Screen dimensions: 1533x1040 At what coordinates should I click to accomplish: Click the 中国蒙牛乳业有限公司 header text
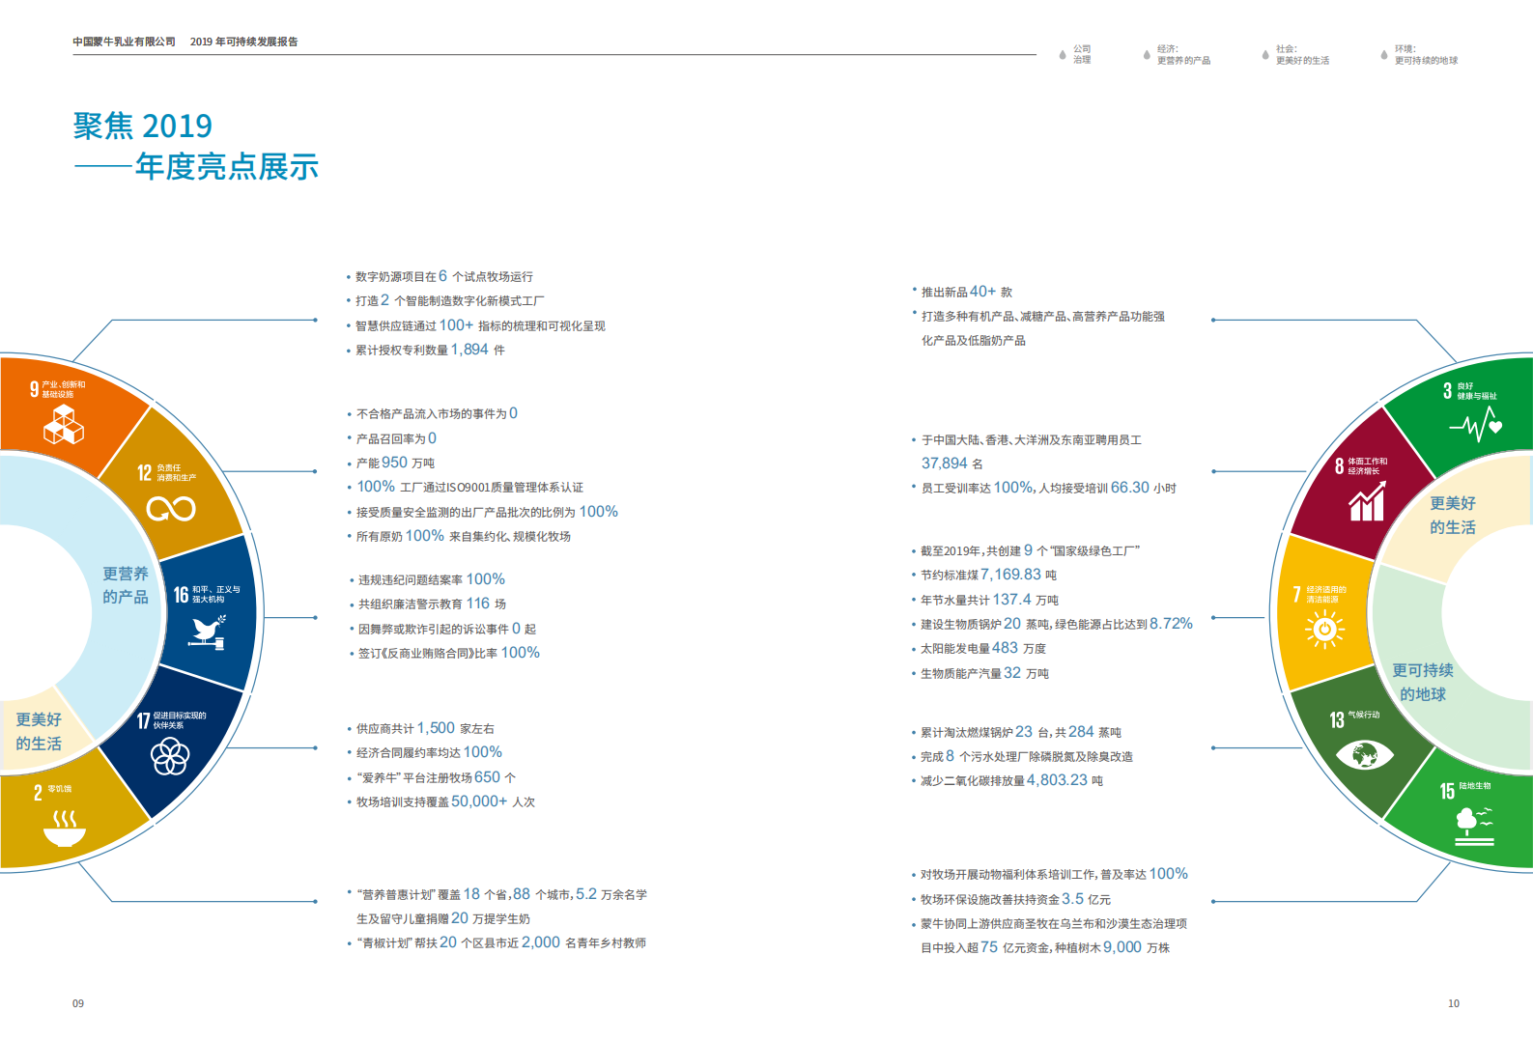[124, 42]
